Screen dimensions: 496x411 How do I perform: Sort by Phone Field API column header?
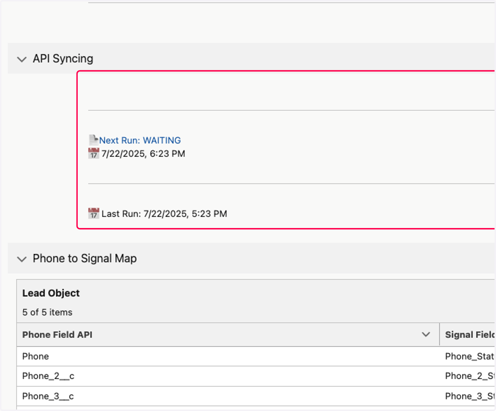(57, 335)
